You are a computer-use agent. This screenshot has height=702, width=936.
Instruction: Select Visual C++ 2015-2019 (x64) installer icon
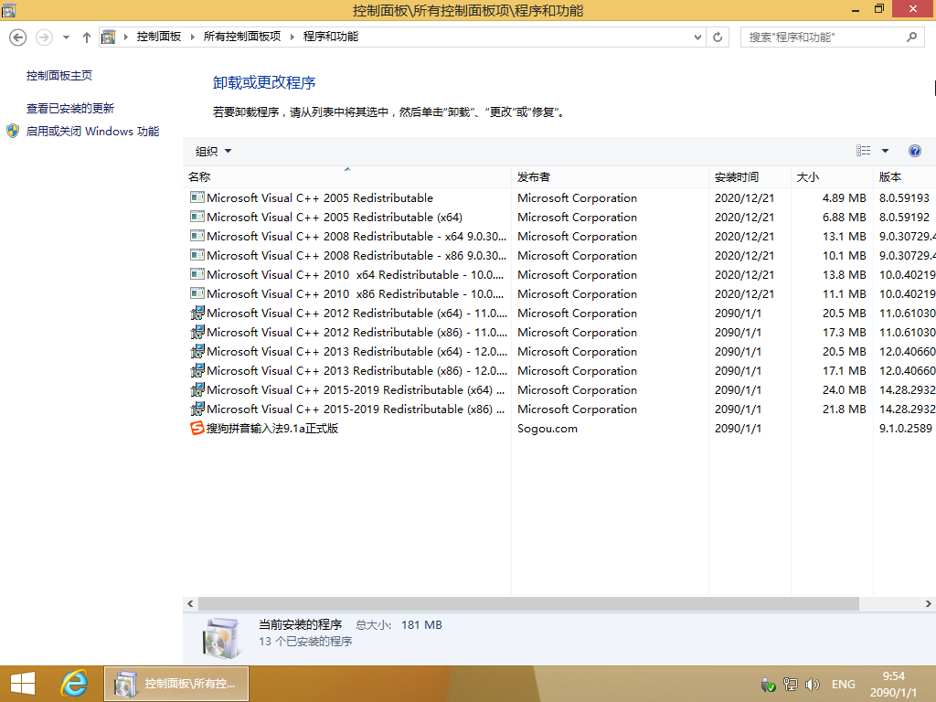pos(197,389)
